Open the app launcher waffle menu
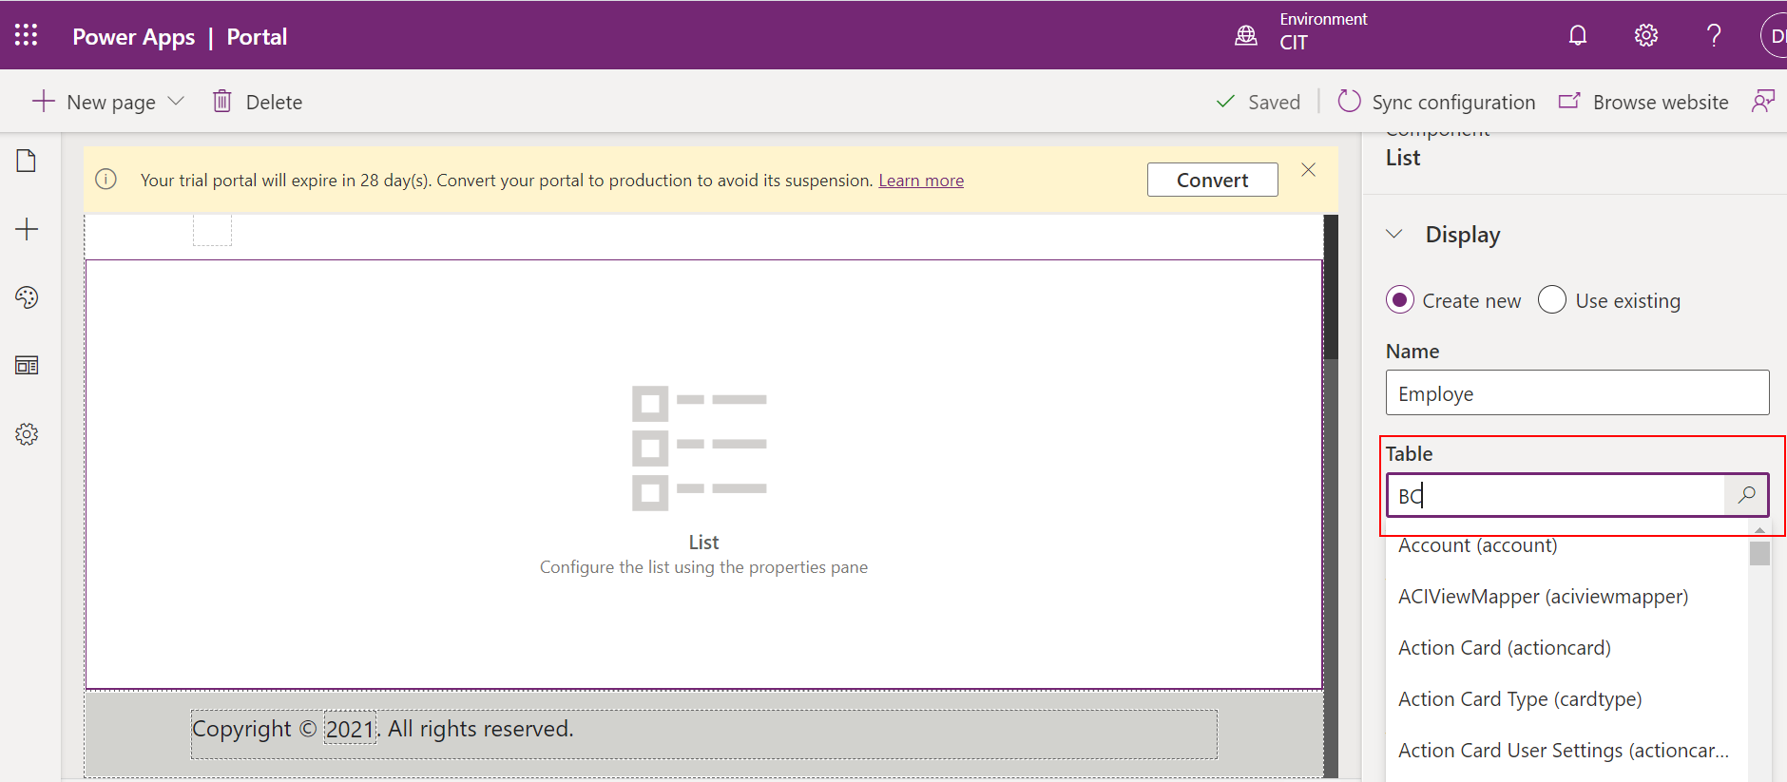The image size is (1787, 782). (x=27, y=35)
